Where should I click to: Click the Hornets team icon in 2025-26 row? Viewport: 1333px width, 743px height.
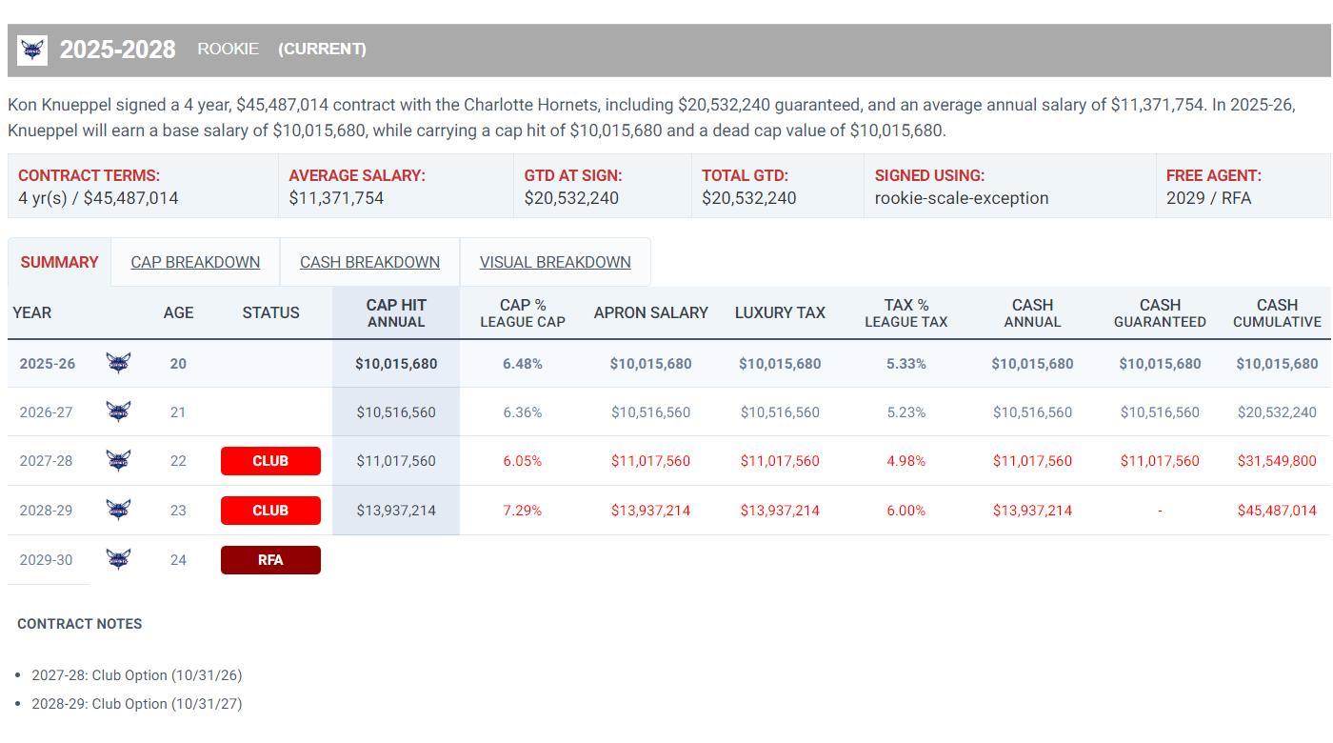coord(118,363)
